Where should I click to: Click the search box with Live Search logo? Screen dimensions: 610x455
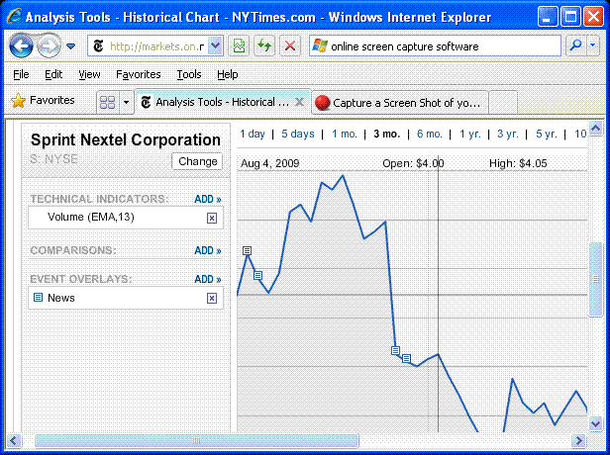(435, 46)
